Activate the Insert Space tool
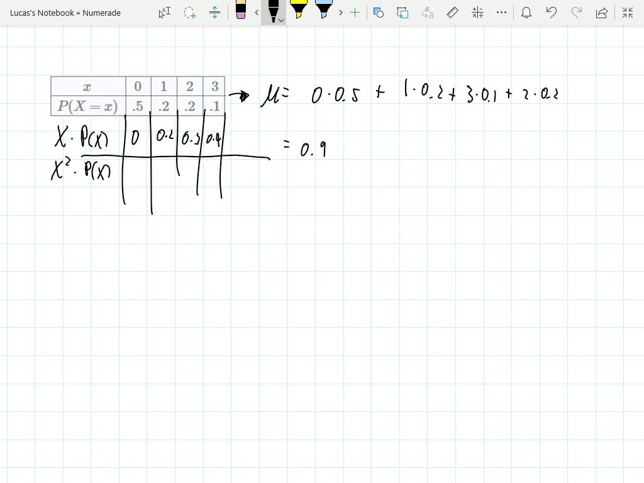 click(x=214, y=13)
